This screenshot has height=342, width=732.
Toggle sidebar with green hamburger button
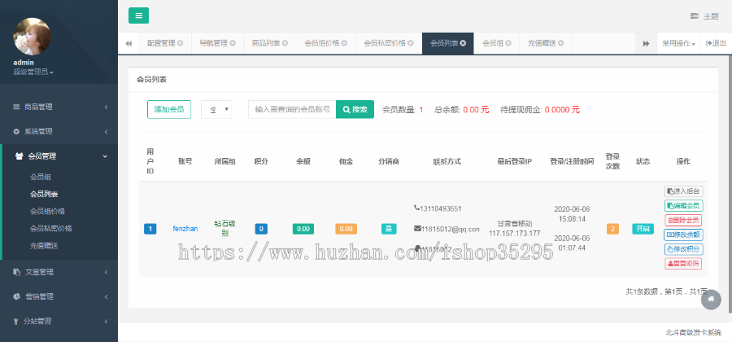point(138,15)
